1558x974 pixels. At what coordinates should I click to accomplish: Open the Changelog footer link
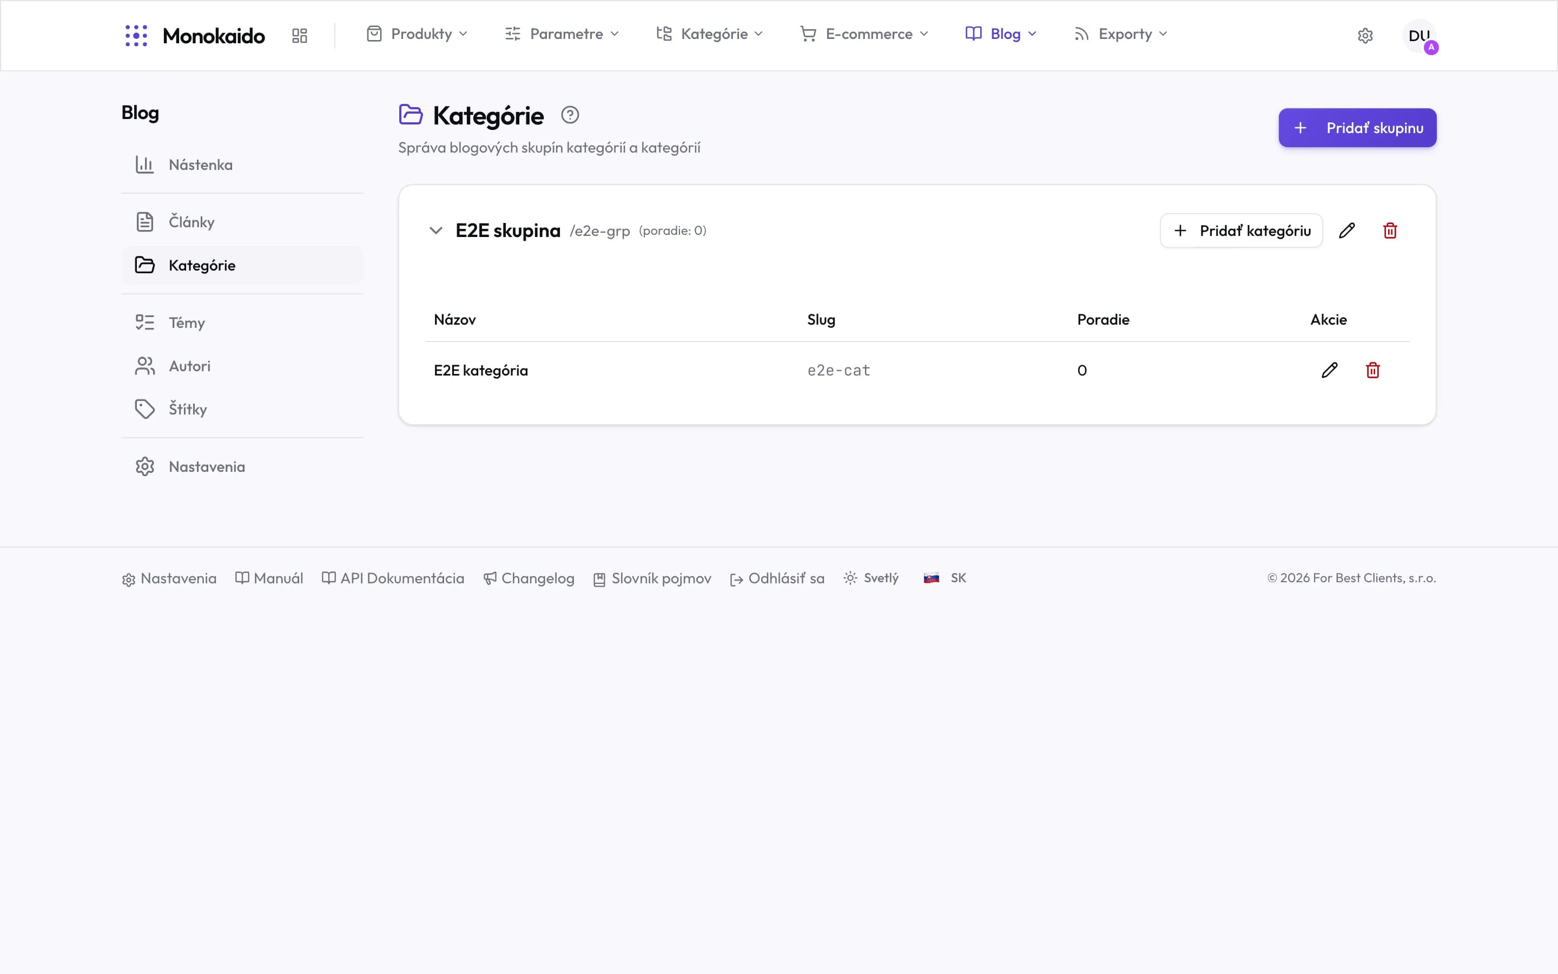529,578
